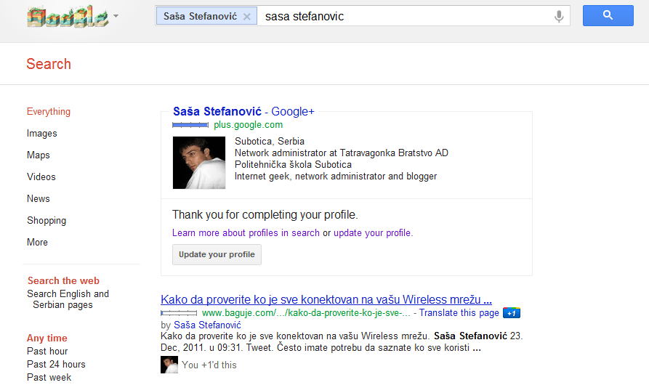
Task: Click small avatar beside You +1'd this
Action: (x=169, y=365)
